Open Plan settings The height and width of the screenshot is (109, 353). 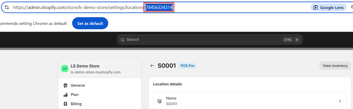pyautogui.click(x=100, y=95)
